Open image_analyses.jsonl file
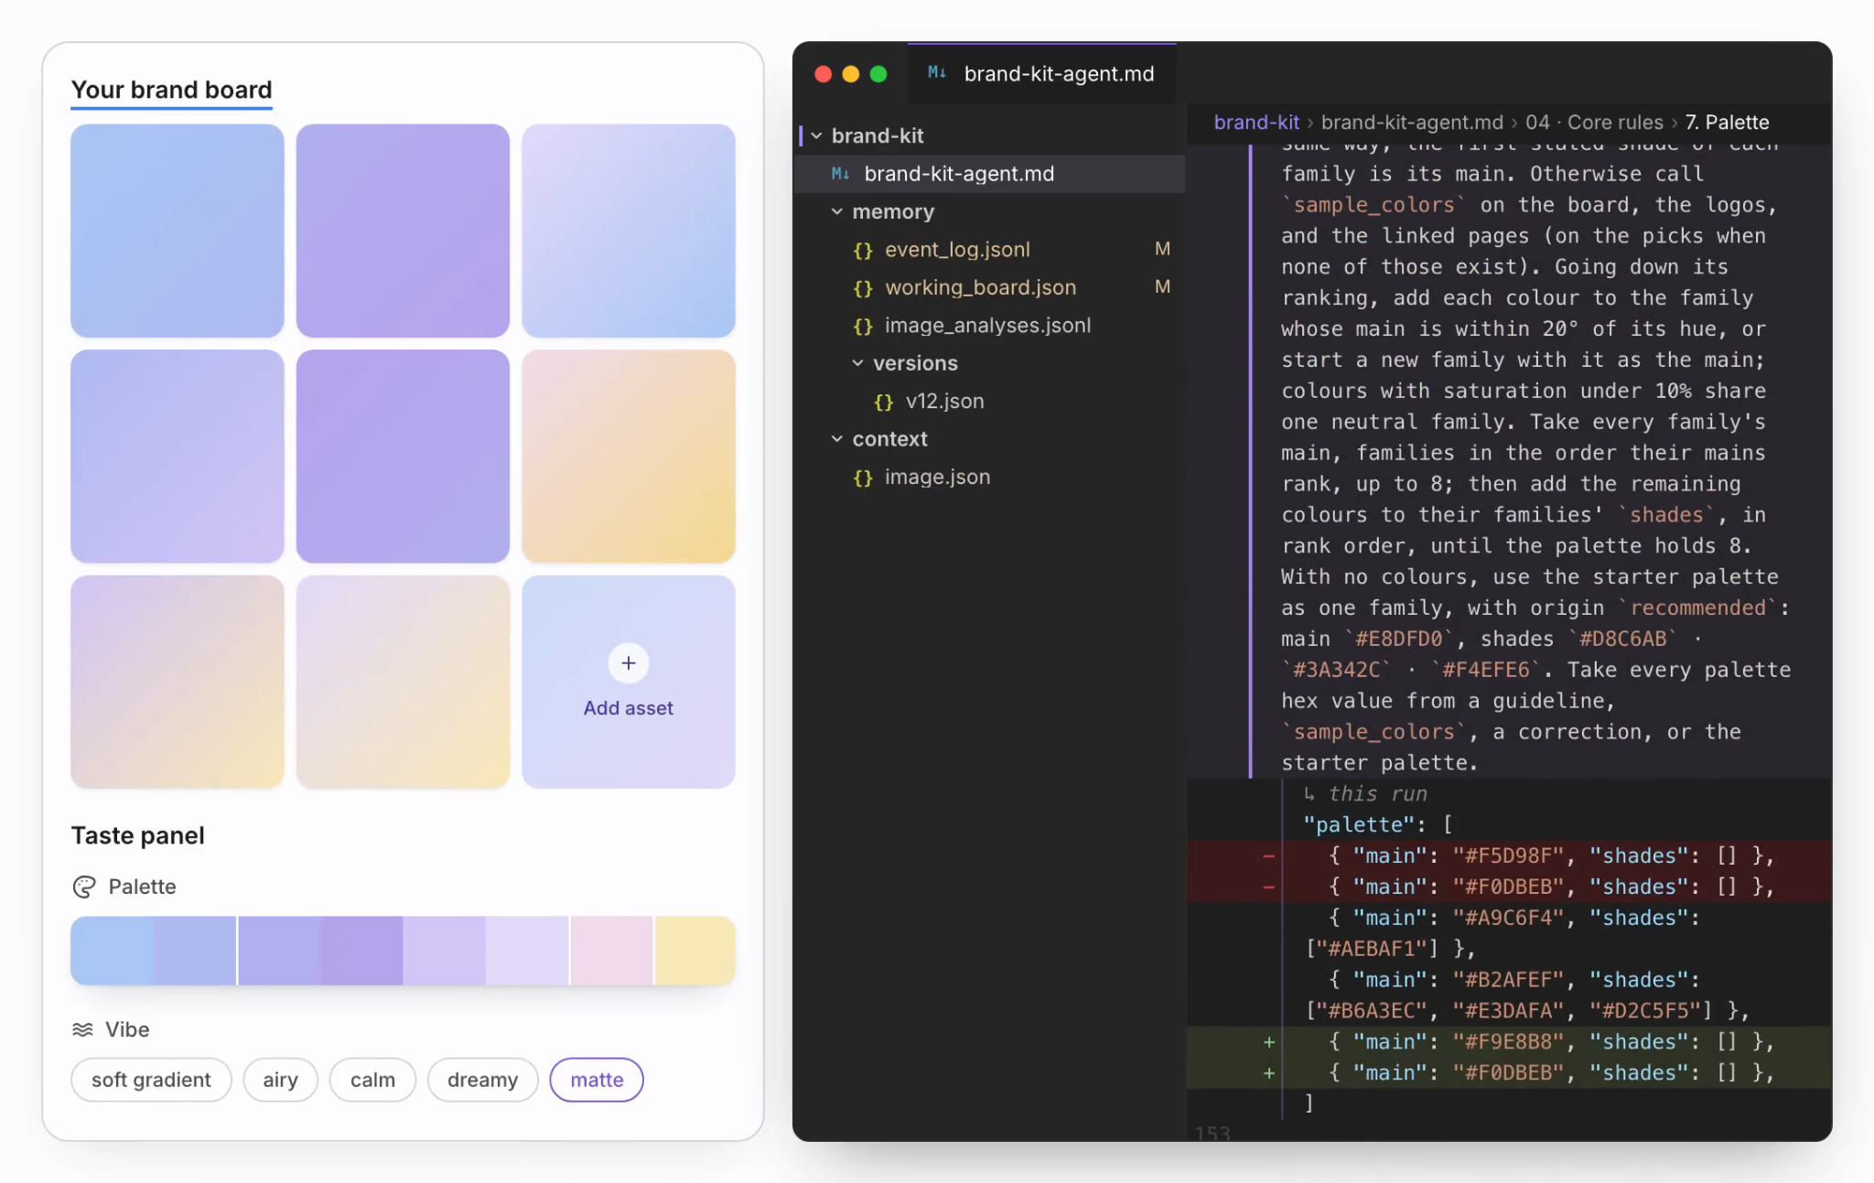The width and height of the screenshot is (1874, 1183). click(x=989, y=326)
